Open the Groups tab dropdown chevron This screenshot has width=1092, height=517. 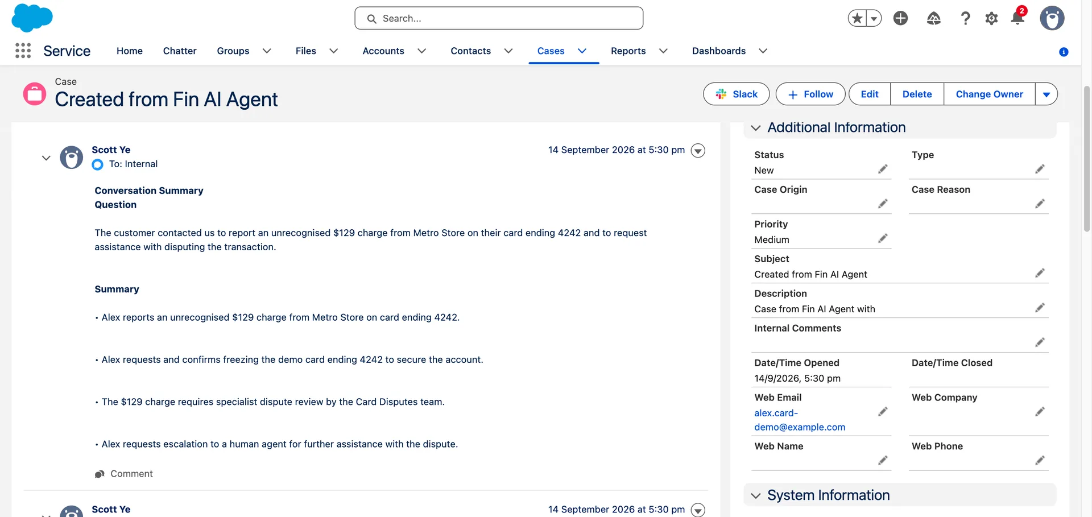(267, 51)
